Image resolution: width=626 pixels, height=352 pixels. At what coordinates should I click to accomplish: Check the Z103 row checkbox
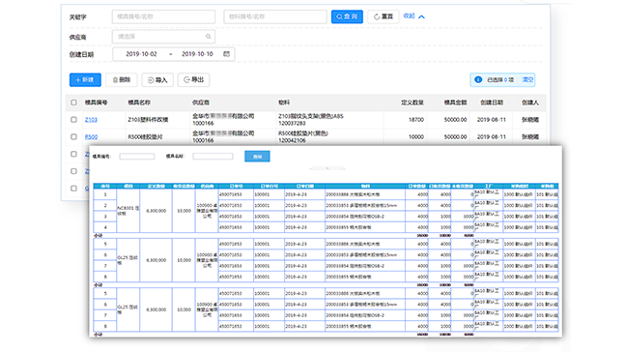coord(73,120)
